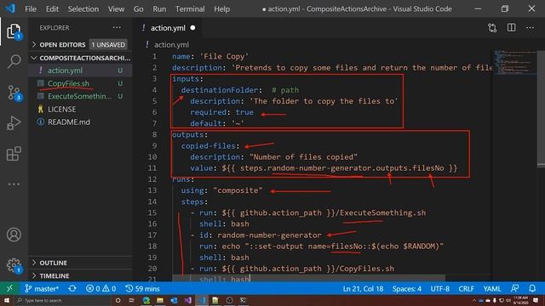Open the Selection menu
Viewport: 545px width, 306px height.
coord(83,9)
